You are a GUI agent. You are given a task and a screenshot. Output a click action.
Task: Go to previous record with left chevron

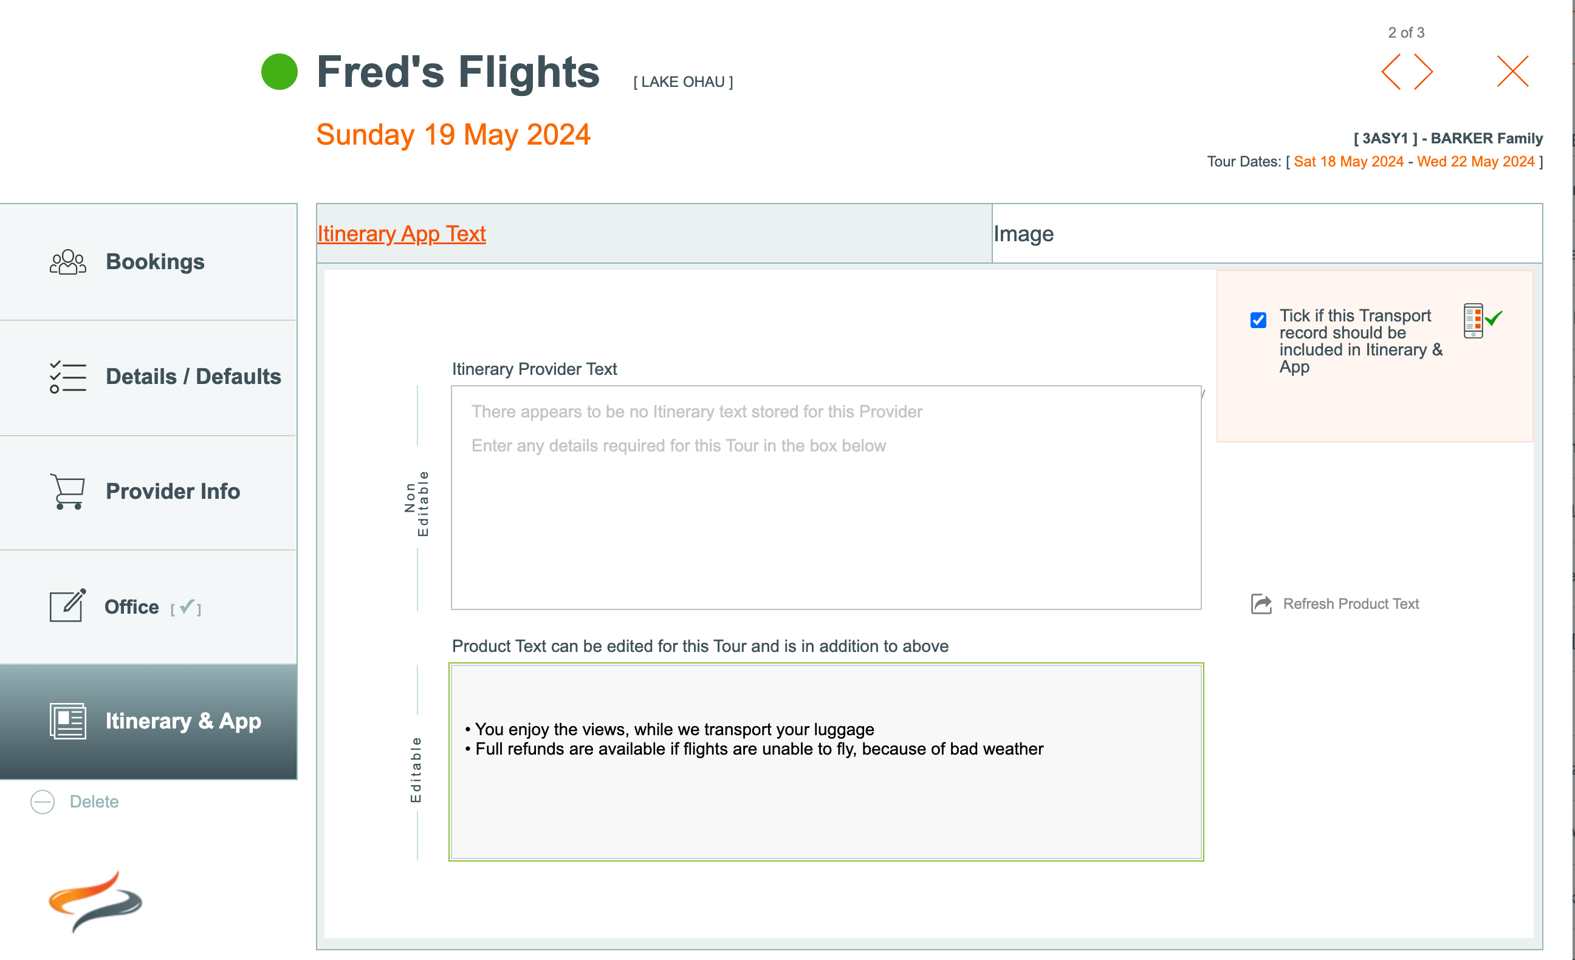coord(1391,72)
